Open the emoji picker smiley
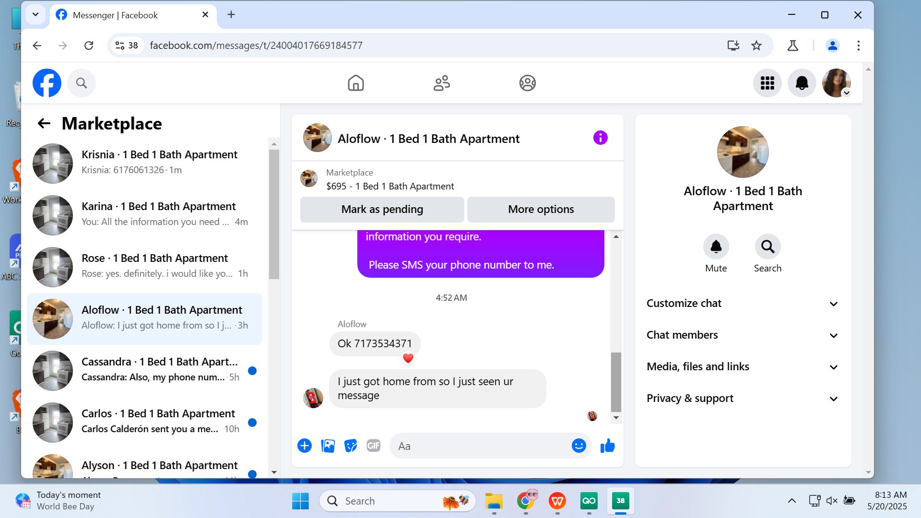This screenshot has width=921, height=518. 579,446
